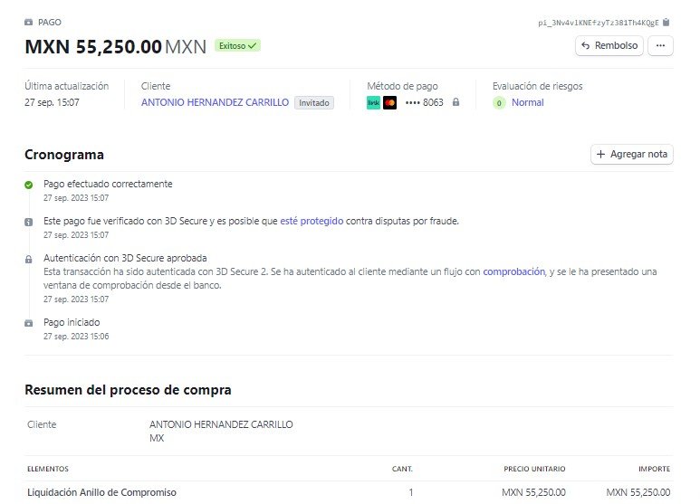Image resolution: width=700 pixels, height=504 pixels.
Task: Click the Invitado guest badge
Action: 314,103
